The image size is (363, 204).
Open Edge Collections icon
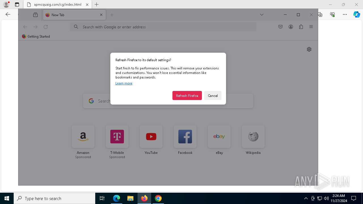click(x=320, y=14)
